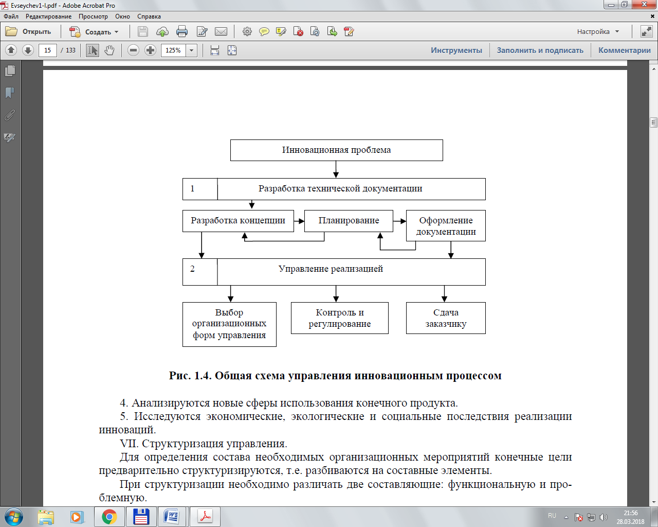This screenshot has height=527, width=658.
Task: Open the Просмотр menu
Action: click(93, 16)
